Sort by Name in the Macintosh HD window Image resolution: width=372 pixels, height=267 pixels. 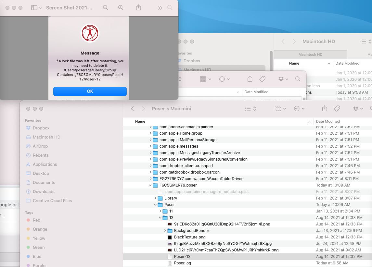point(303,63)
